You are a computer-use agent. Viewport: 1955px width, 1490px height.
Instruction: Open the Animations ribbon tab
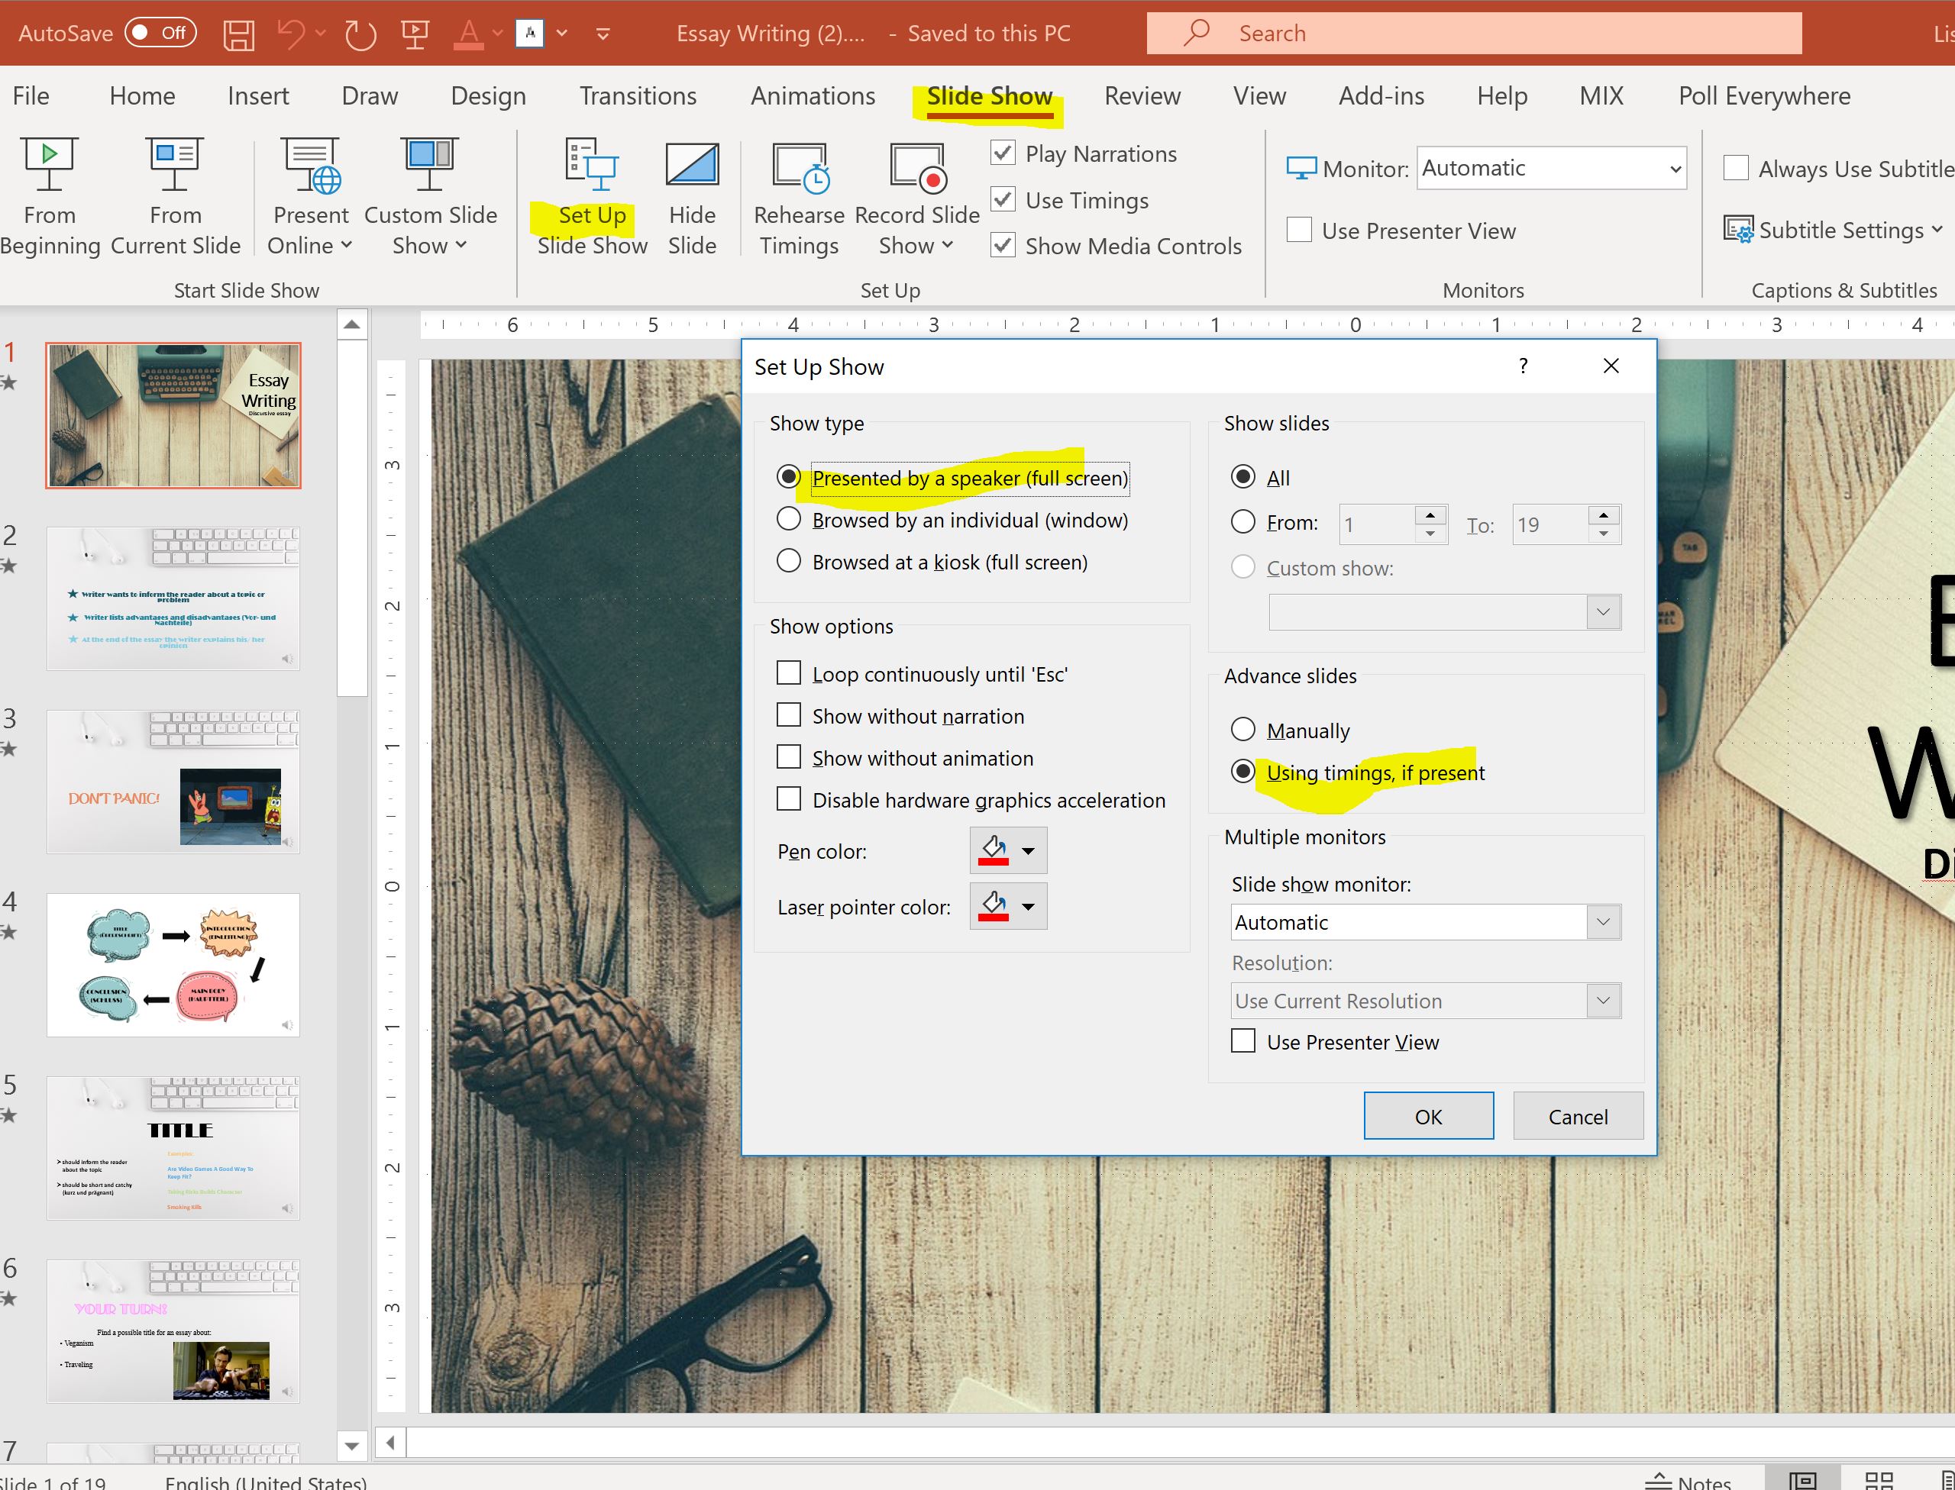click(812, 95)
